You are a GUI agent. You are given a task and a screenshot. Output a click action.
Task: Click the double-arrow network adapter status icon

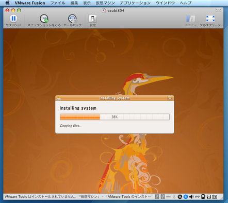pos(197,197)
